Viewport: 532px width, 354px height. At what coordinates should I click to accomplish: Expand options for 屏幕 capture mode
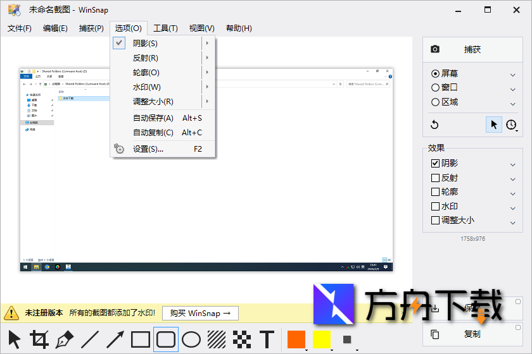click(512, 75)
